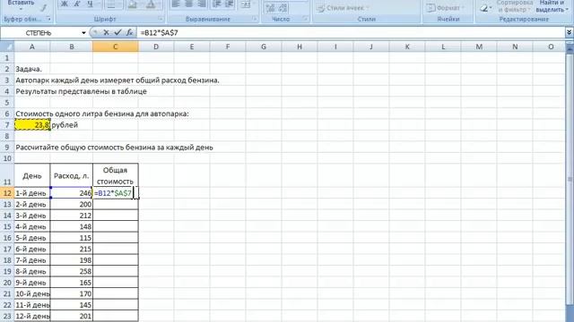Select row 20 header
This screenshot has width=574, height=322.
point(7,283)
